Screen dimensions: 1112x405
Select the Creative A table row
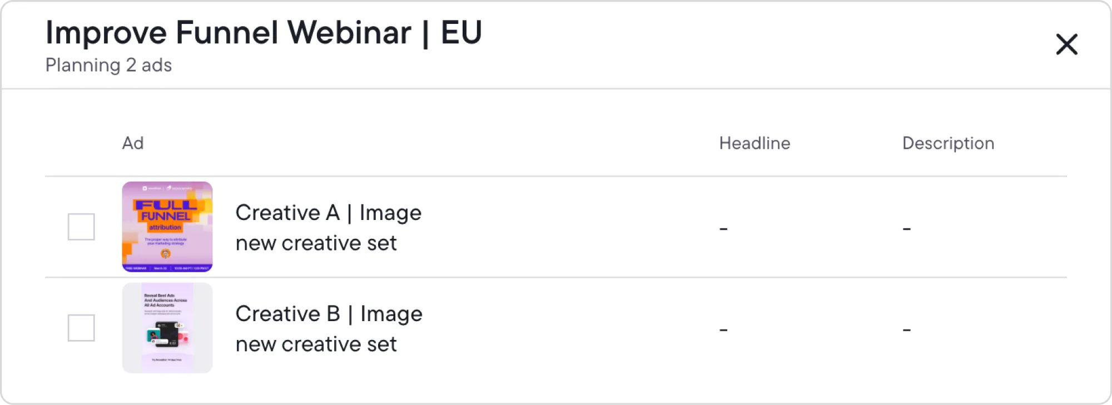point(556,226)
